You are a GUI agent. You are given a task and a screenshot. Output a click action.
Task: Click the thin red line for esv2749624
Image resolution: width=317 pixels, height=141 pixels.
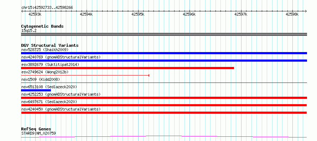[85, 75]
